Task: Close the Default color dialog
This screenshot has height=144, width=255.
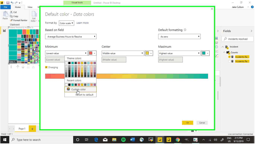Action: tap(212, 9)
